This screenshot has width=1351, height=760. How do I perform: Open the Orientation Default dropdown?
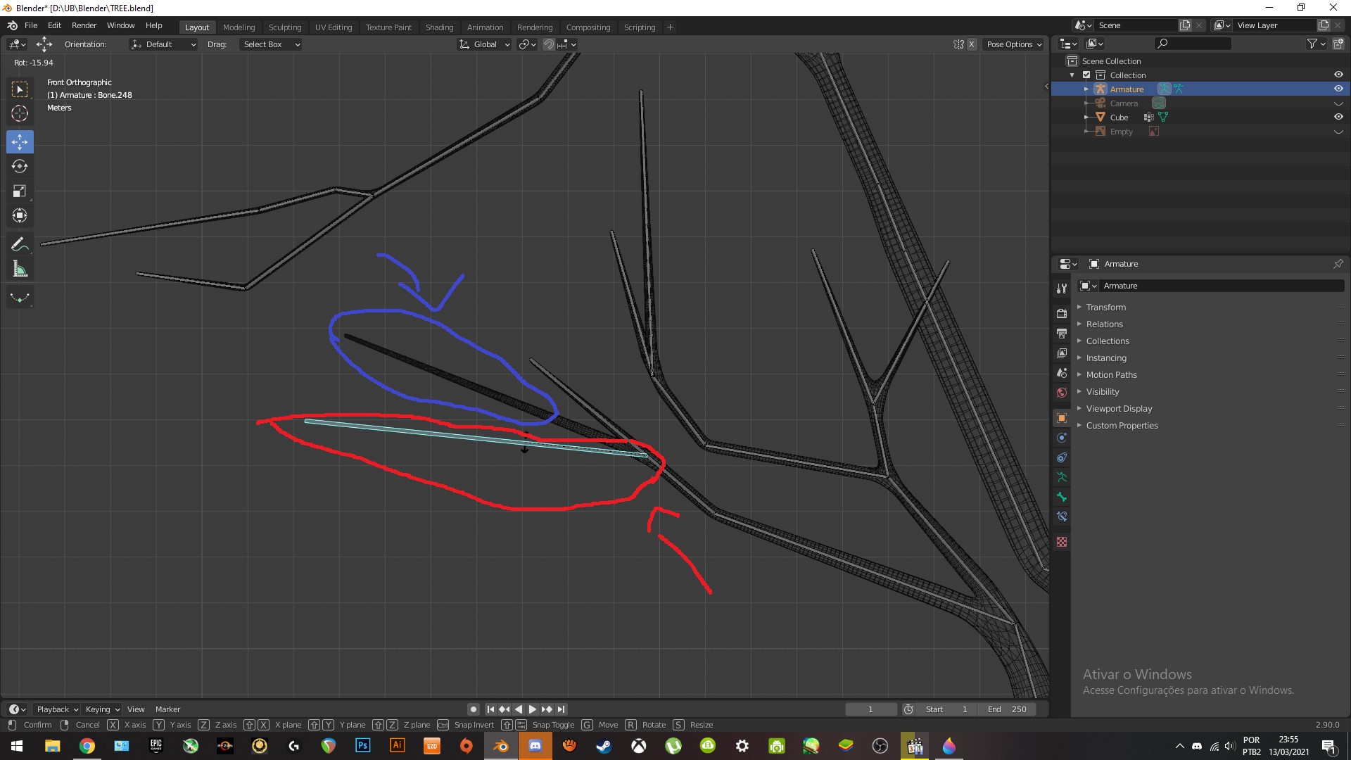coord(163,44)
